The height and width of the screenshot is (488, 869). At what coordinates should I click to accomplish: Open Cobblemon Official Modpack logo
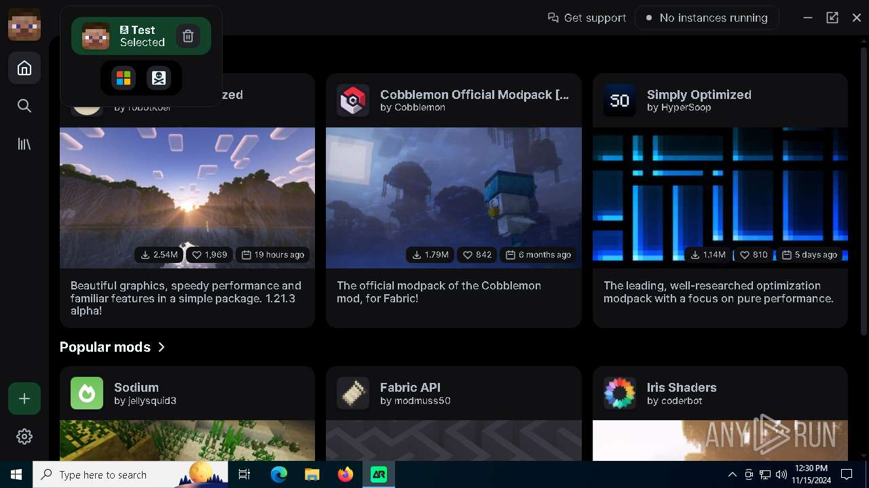click(353, 100)
